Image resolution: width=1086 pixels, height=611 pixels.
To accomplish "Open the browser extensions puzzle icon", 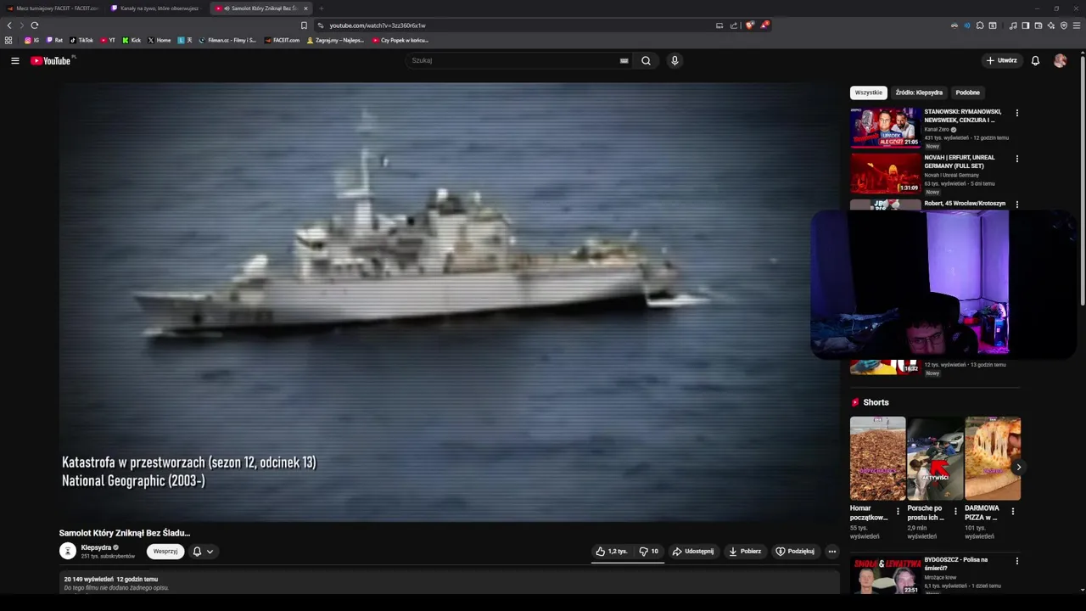I will [x=980, y=25].
